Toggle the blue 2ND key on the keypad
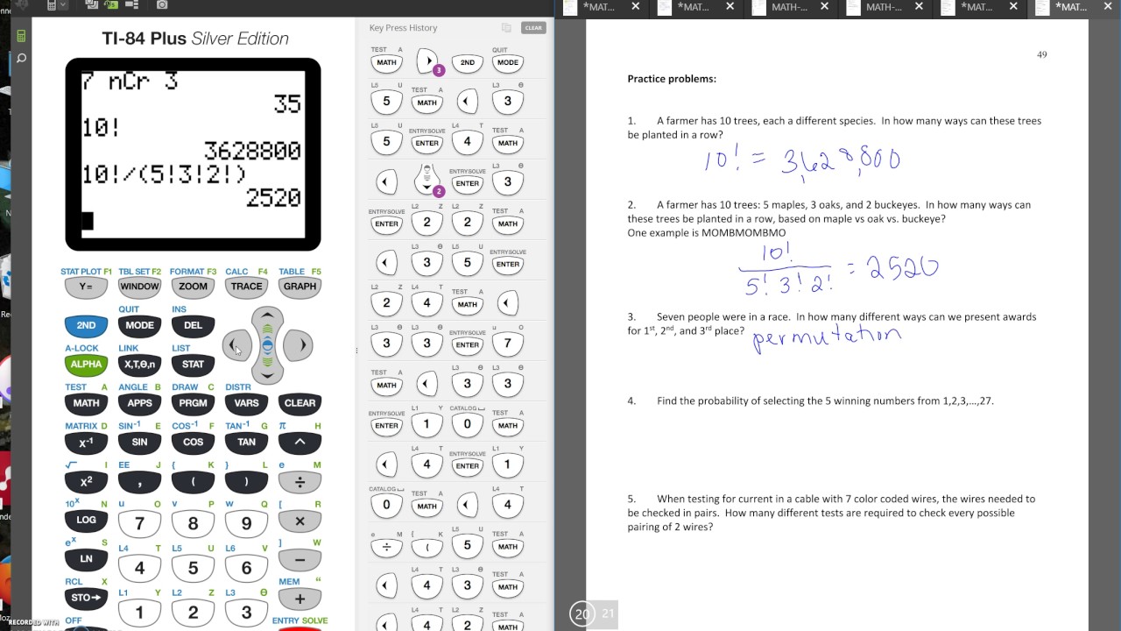The height and width of the screenshot is (631, 1121). click(x=86, y=325)
